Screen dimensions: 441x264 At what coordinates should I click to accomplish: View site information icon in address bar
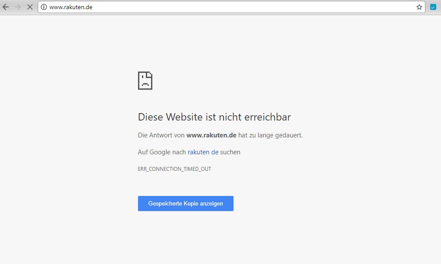44,7
